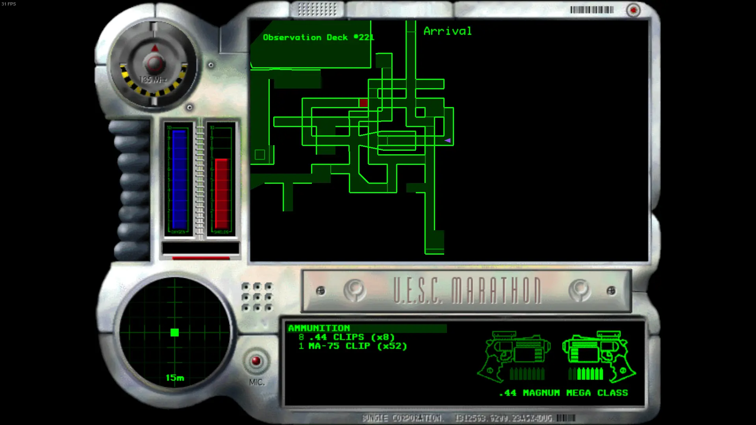Click the red MIC button
The width and height of the screenshot is (756, 425).
256,361
